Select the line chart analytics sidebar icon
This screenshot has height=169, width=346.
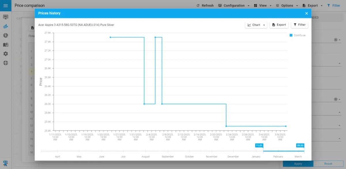[5, 26]
